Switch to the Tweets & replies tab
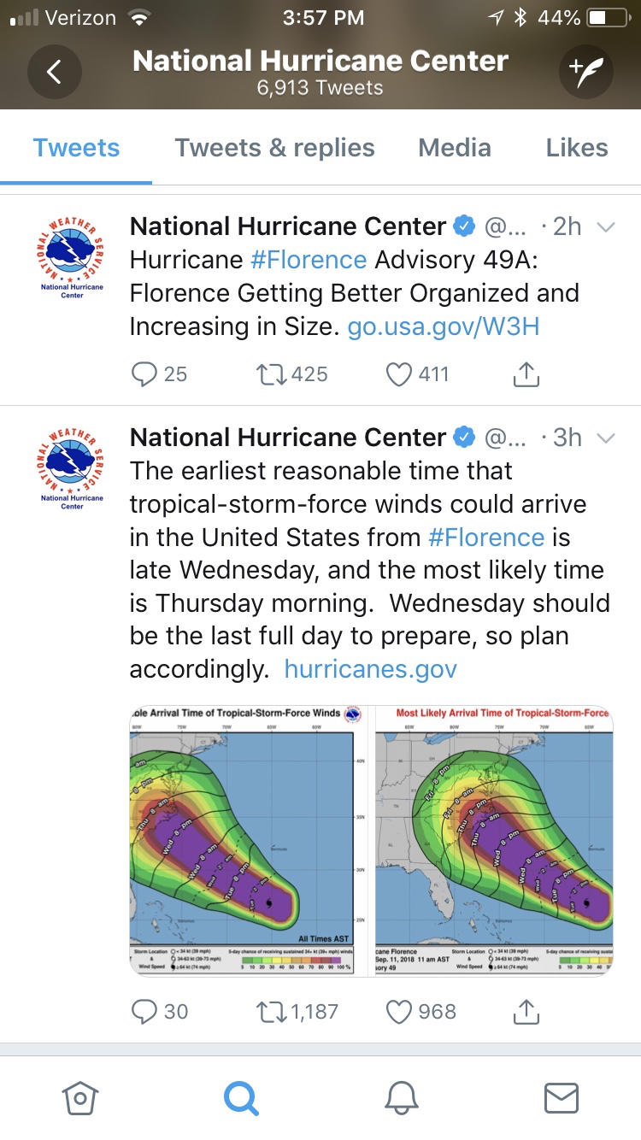This screenshot has height=1140, width=641. point(274,148)
